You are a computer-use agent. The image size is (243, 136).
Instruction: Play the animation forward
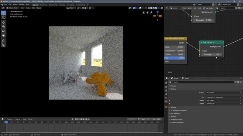(84, 119)
